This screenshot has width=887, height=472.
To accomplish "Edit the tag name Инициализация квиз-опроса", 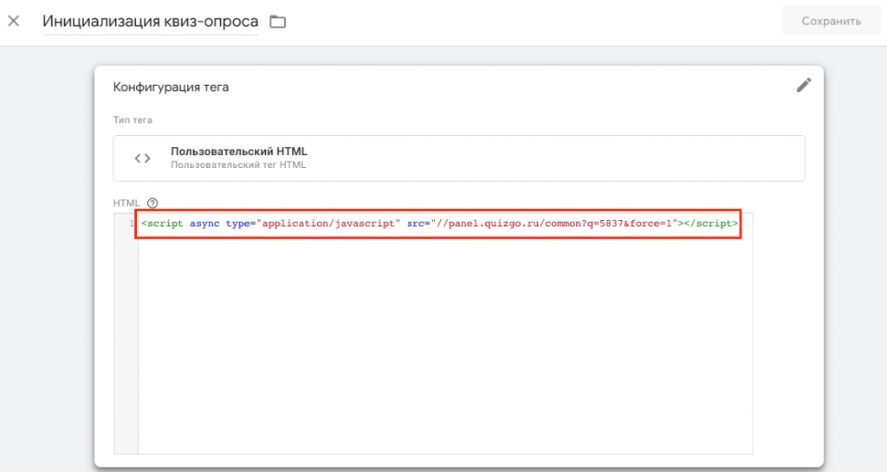I will click(150, 21).
